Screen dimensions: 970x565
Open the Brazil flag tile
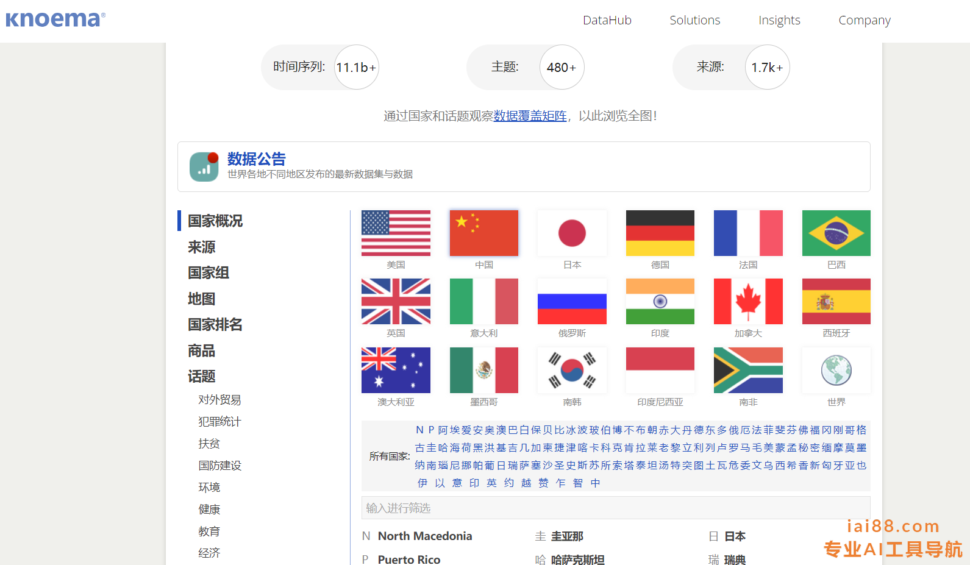(x=836, y=233)
